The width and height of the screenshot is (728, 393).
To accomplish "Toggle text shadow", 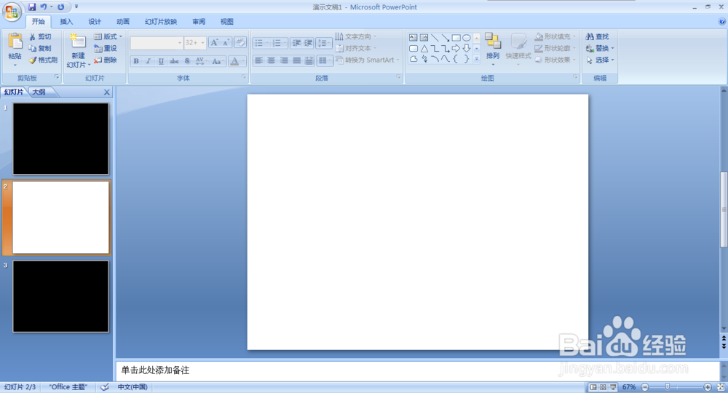I will pos(187,61).
